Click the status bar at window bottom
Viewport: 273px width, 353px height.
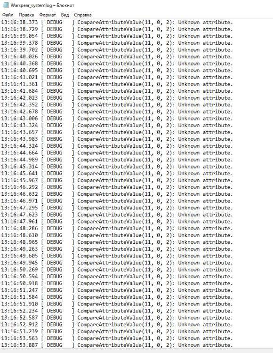tap(136, 351)
